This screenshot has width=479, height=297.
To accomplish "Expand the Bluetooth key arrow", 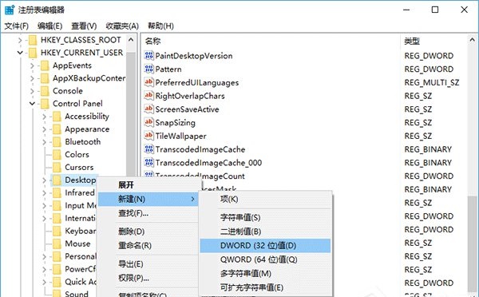I will pos(44,142).
